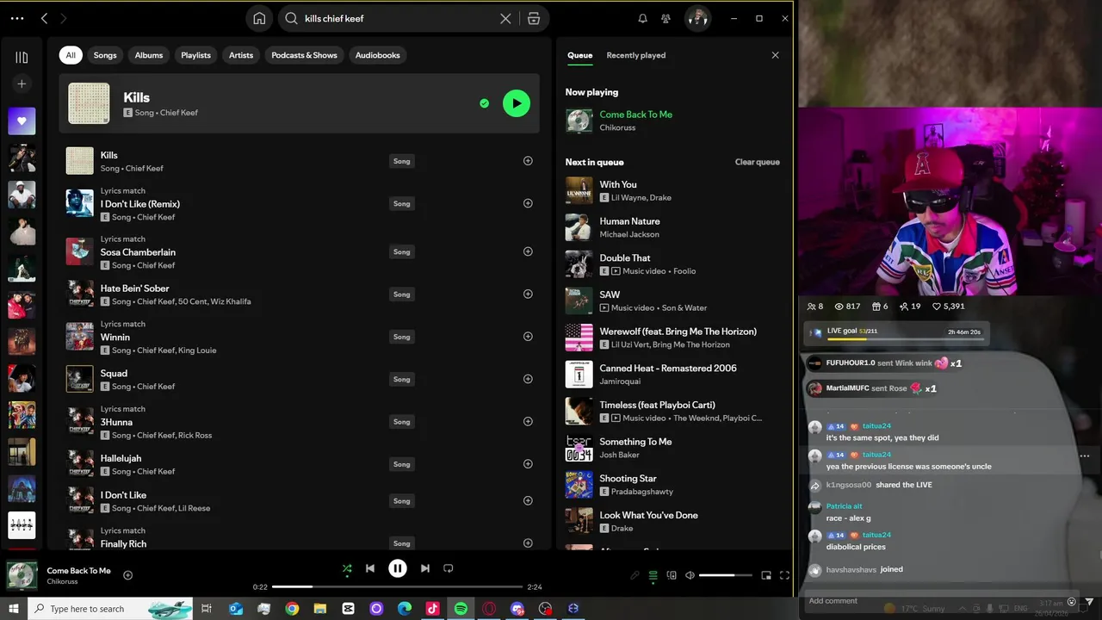Play Kills top result green button
The image size is (1102, 620).
(x=517, y=103)
